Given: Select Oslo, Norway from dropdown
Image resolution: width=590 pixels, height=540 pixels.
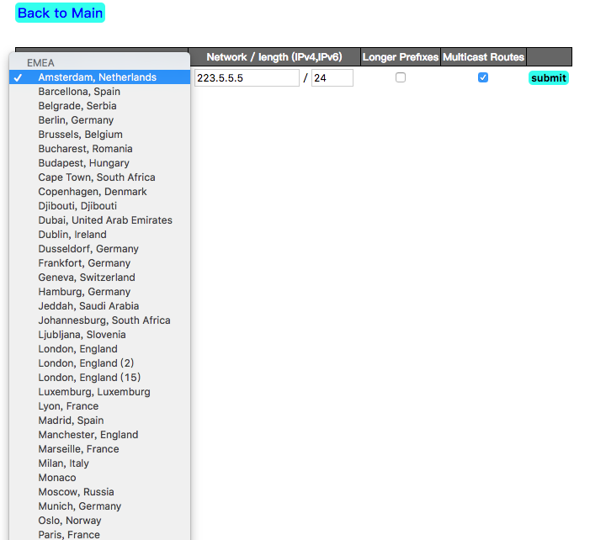Looking at the screenshot, I should tap(71, 521).
